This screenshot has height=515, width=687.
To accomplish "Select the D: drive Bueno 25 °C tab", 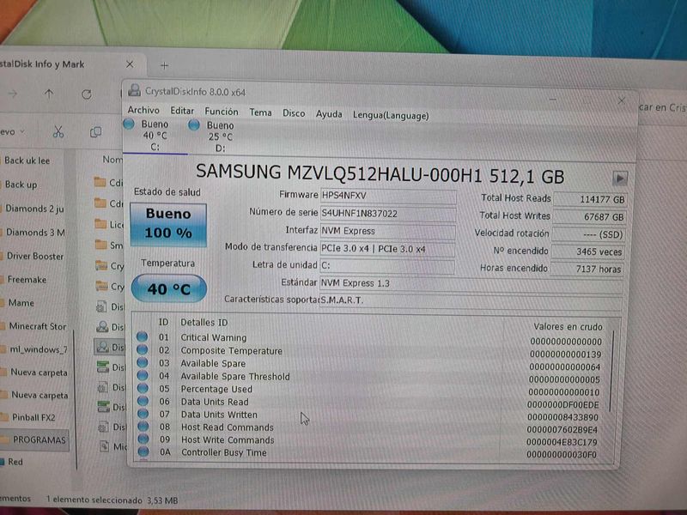I will pos(221,136).
